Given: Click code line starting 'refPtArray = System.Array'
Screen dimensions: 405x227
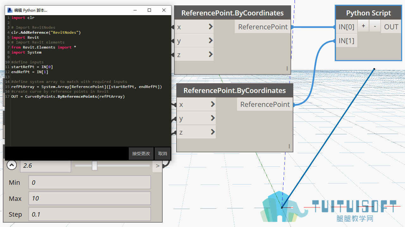Looking at the screenshot, I should pyautogui.click(x=86, y=87).
